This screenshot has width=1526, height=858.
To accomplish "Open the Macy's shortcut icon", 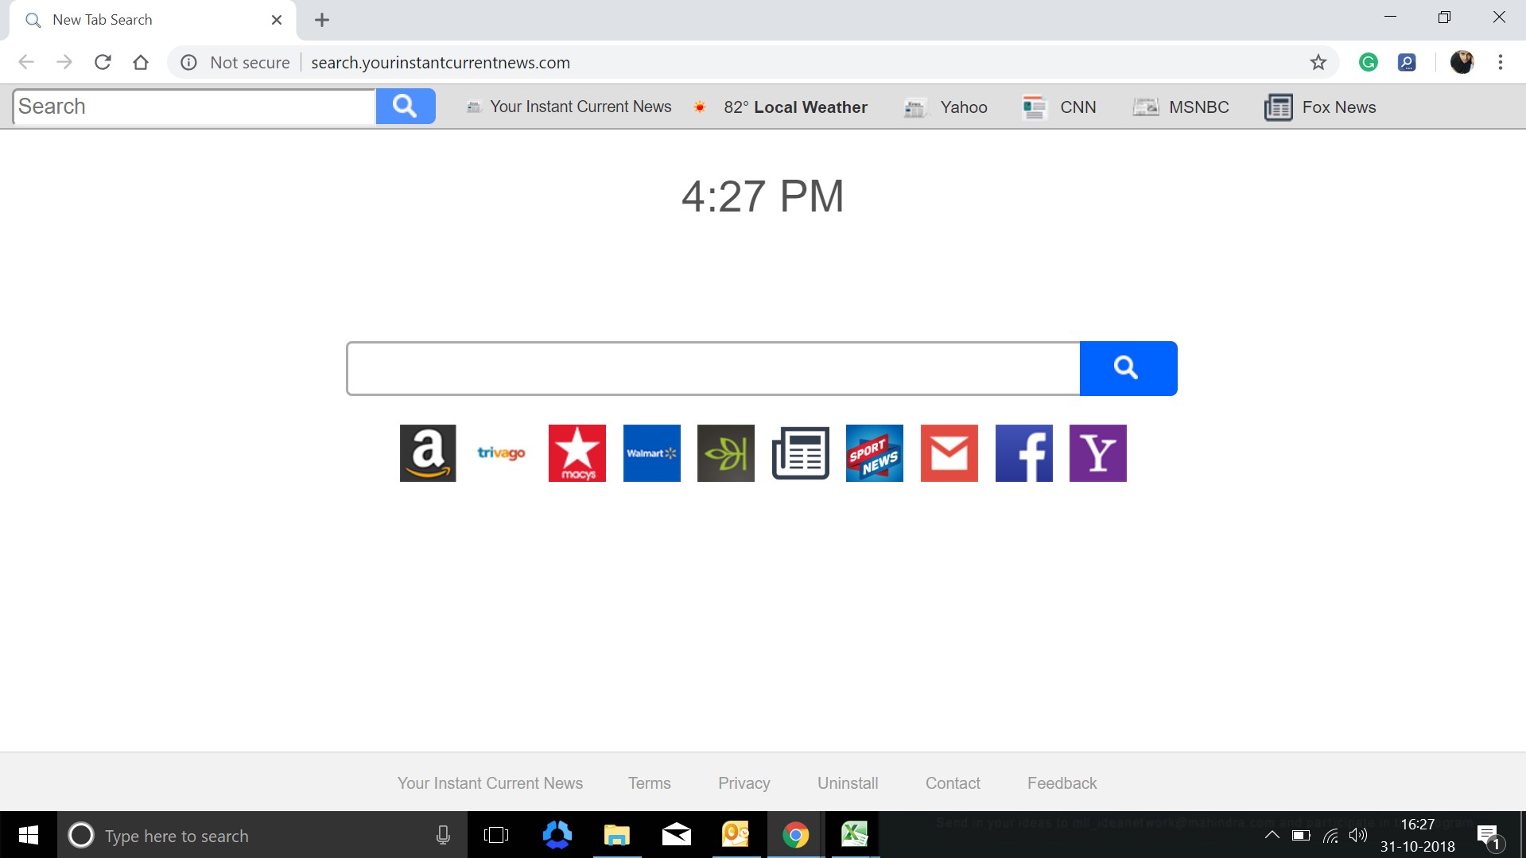I will [x=576, y=453].
